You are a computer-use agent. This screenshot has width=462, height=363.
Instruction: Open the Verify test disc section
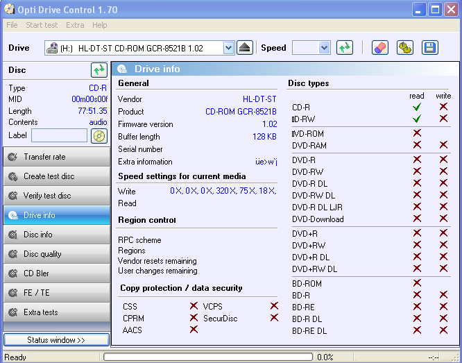(57, 196)
